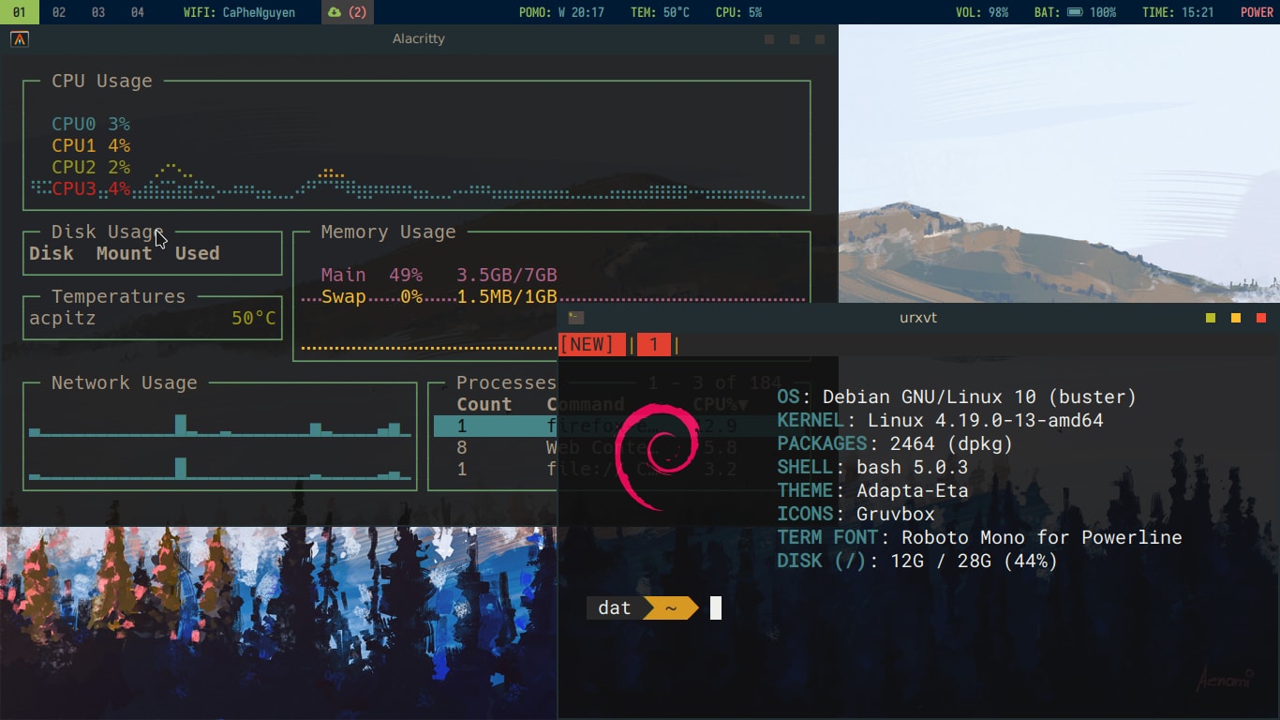The height and width of the screenshot is (720, 1280).
Task: Click the urxvt window title
Action: coord(918,318)
